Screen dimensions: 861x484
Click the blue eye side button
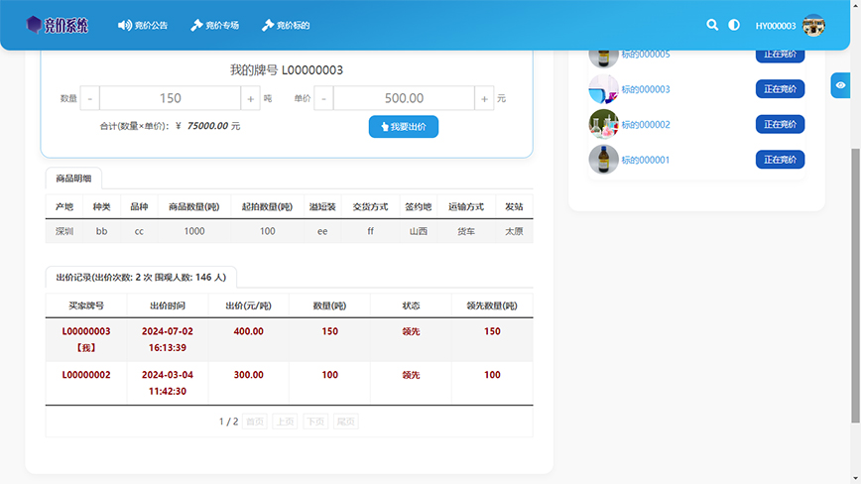click(x=840, y=85)
